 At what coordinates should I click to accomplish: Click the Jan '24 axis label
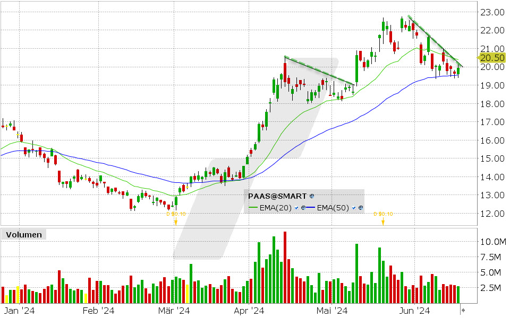point(20,311)
